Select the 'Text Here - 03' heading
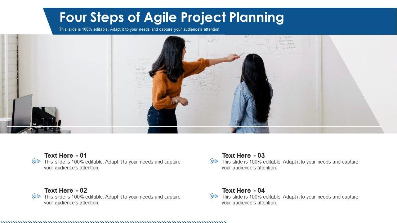This screenshot has width=397, height=223. pyautogui.click(x=243, y=155)
